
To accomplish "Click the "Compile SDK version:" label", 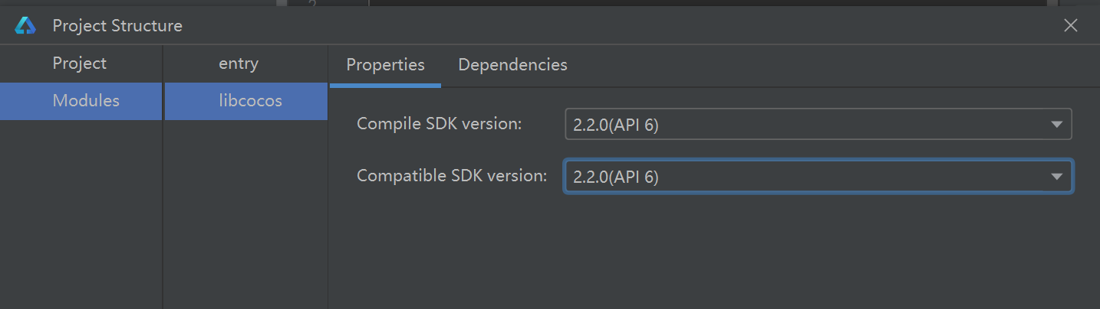I will coord(440,124).
